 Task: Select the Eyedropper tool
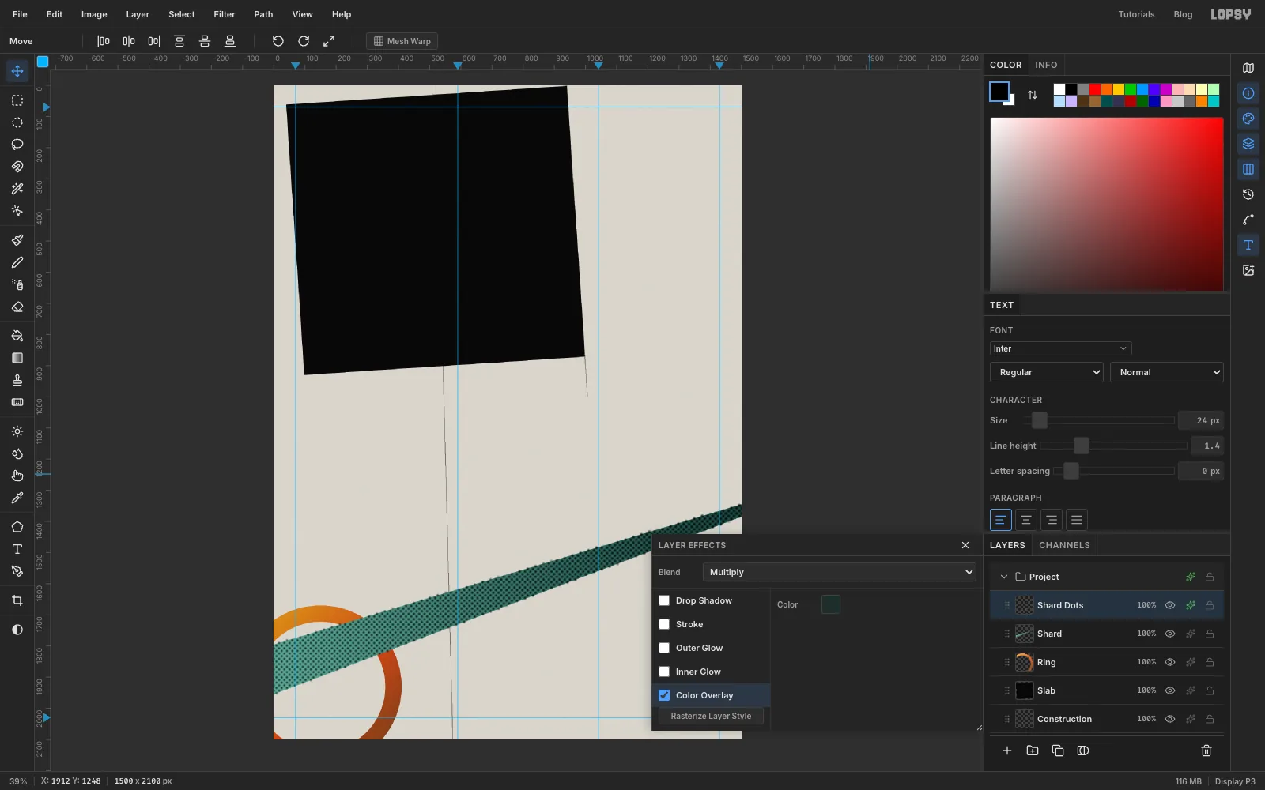click(17, 498)
